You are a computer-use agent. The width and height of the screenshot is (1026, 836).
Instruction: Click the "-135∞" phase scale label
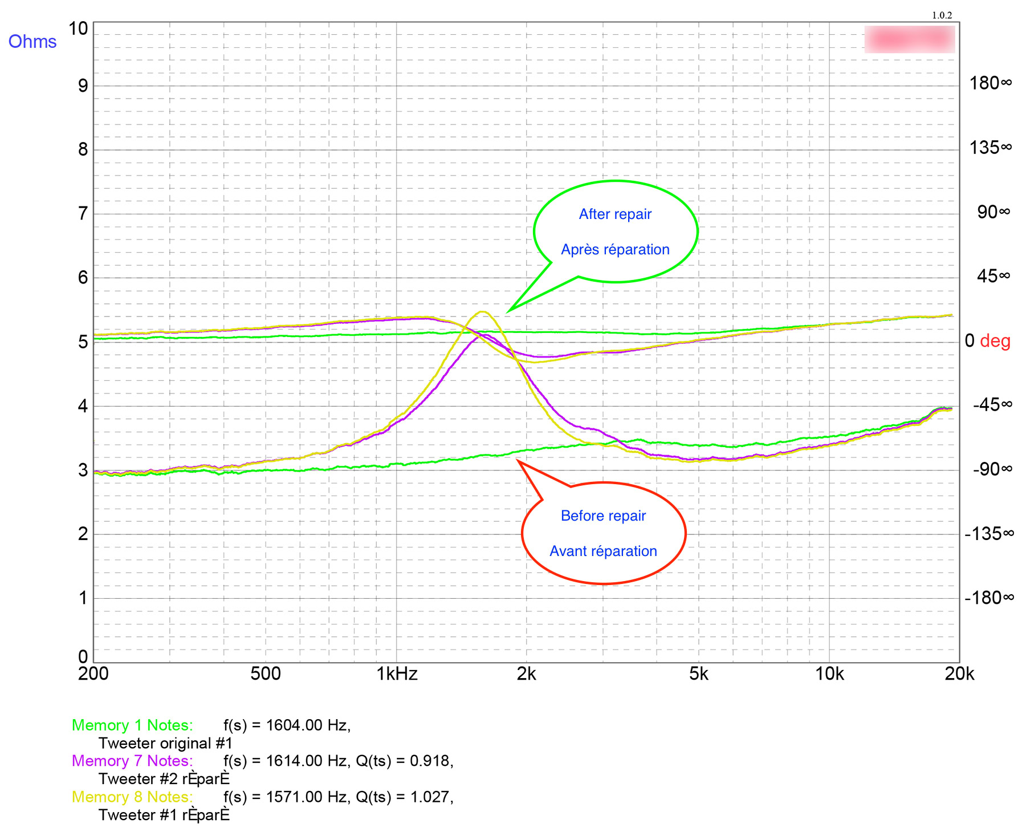coord(990,534)
